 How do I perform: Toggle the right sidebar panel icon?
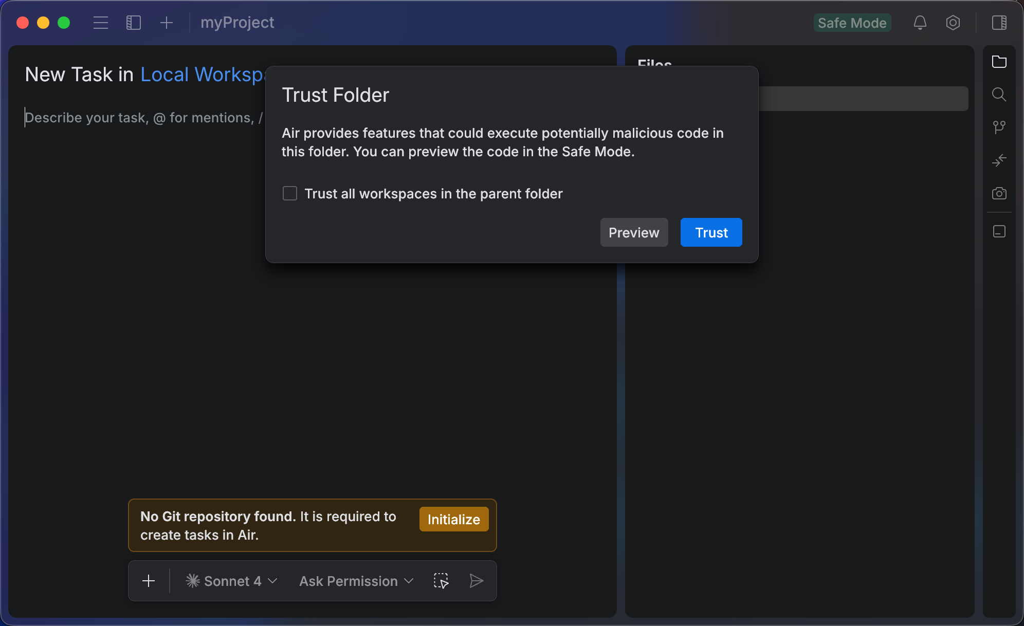[999, 23]
